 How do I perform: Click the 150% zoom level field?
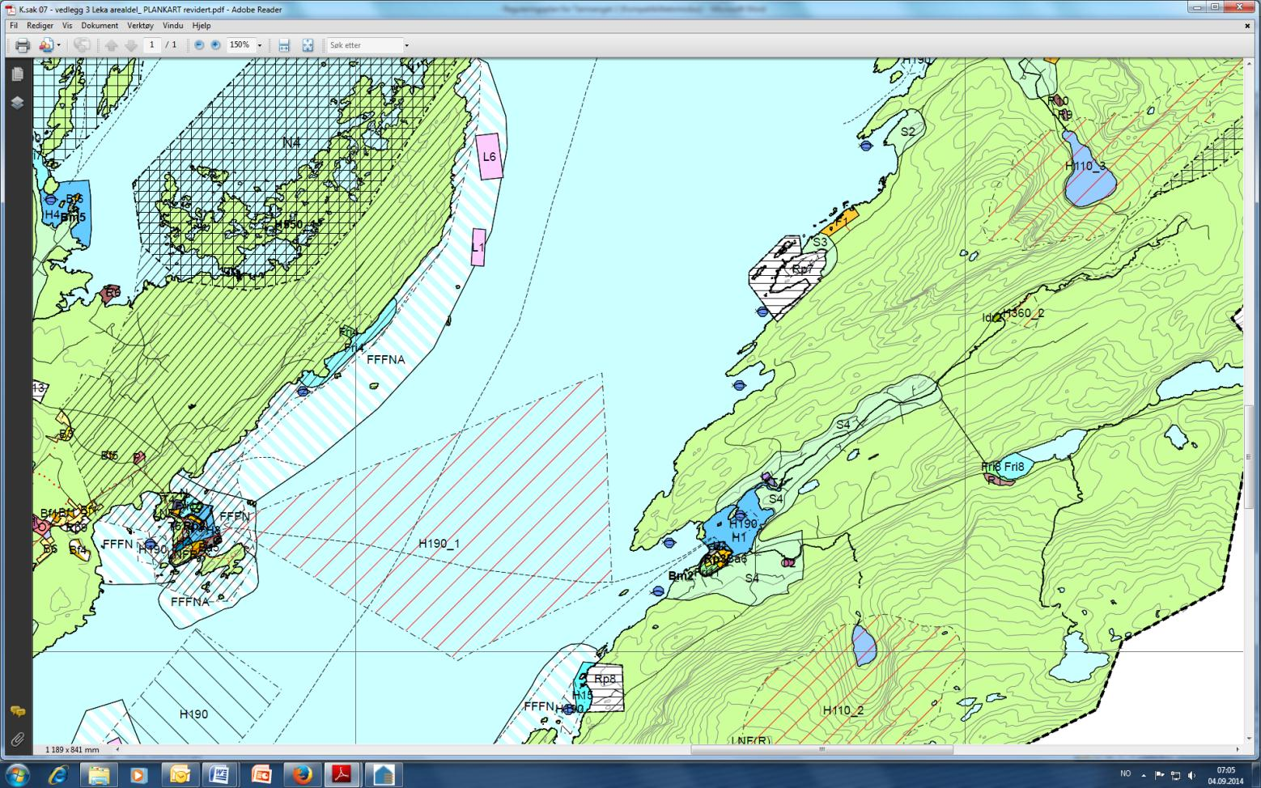[240, 45]
